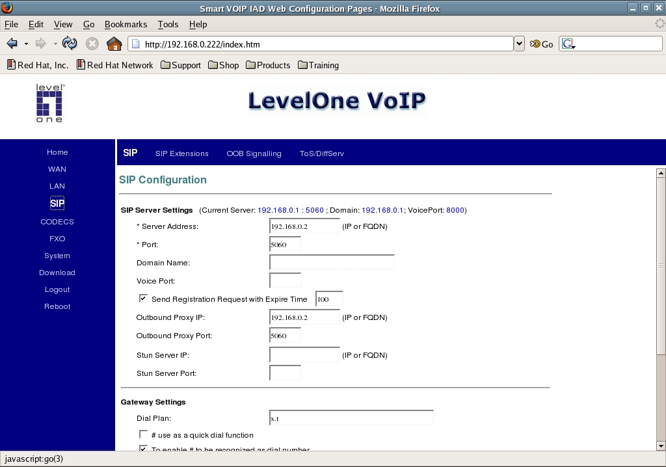Click the LevelOne logo image
The width and height of the screenshot is (666, 467).
[x=49, y=103]
